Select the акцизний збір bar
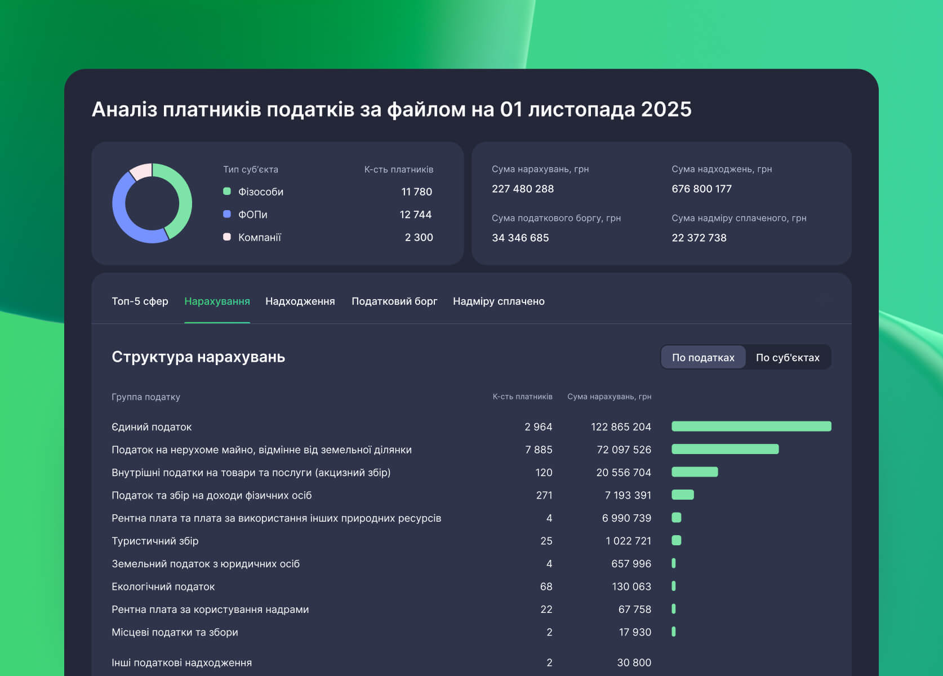This screenshot has height=676, width=943. click(x=695, y=472)
